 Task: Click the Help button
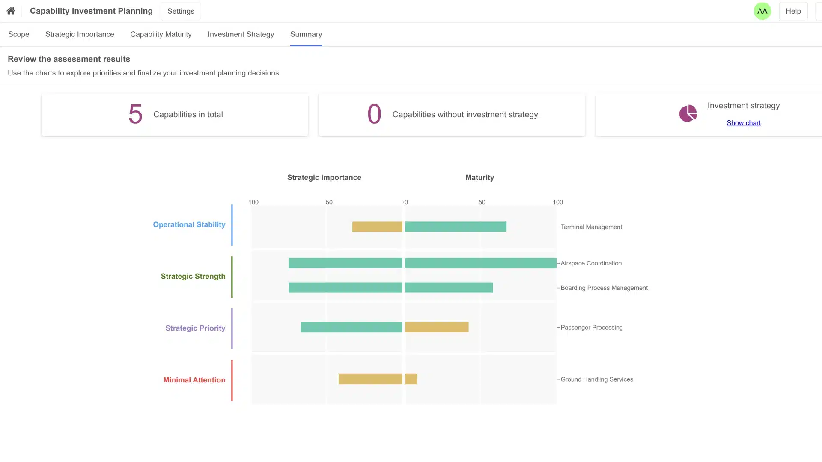[x=793, y=11]
